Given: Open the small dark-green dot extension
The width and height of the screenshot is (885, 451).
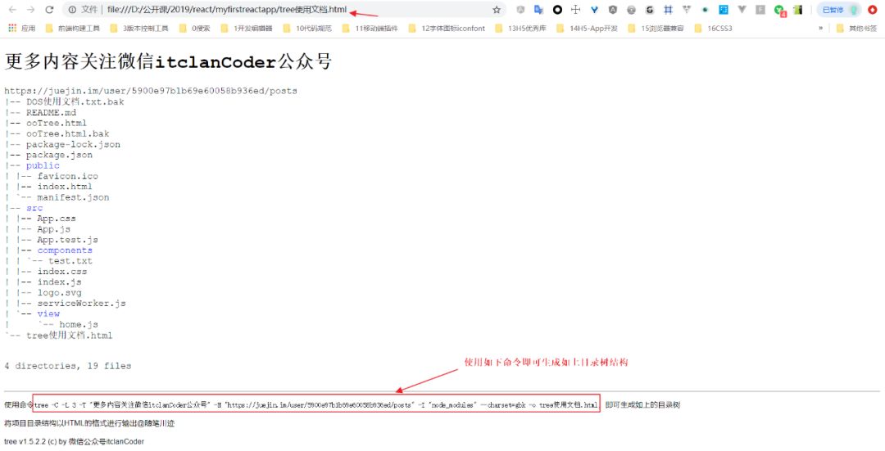Looking at the screenshot, I should pos(705,10).
